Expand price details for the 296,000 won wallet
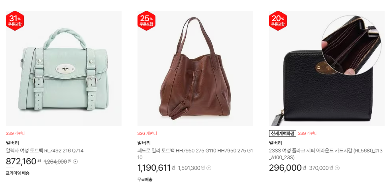Image resolution: width=391 pixels, height=189 pixels. [x=337, y=168]
